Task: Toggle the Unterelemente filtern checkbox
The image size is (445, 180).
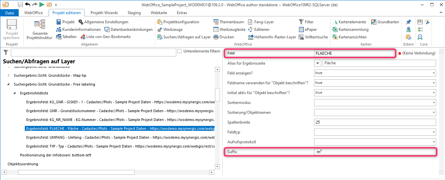Action: pyautogui.click(x=180, y=51)
